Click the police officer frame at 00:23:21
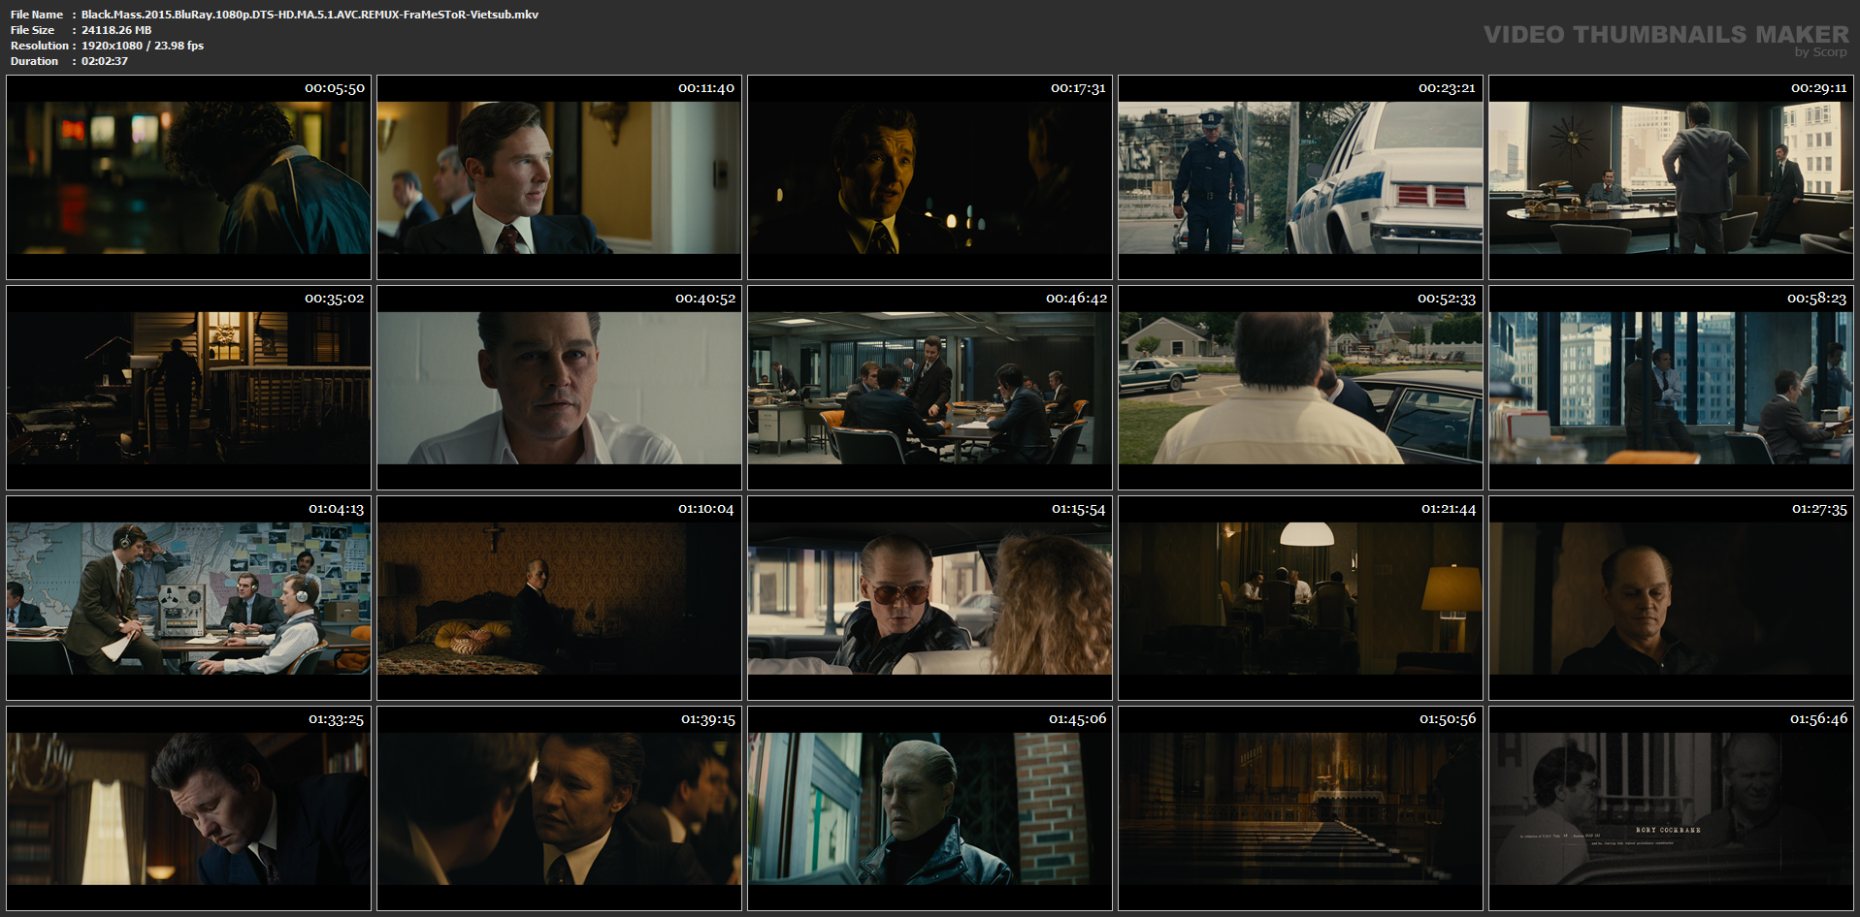1860x917 pixels. [x=1300, y=177]
